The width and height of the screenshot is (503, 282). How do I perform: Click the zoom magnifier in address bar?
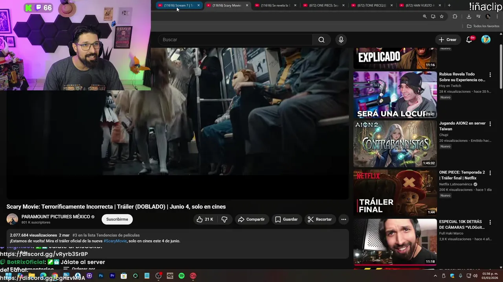pyautogui.click(x=425, y=16)
